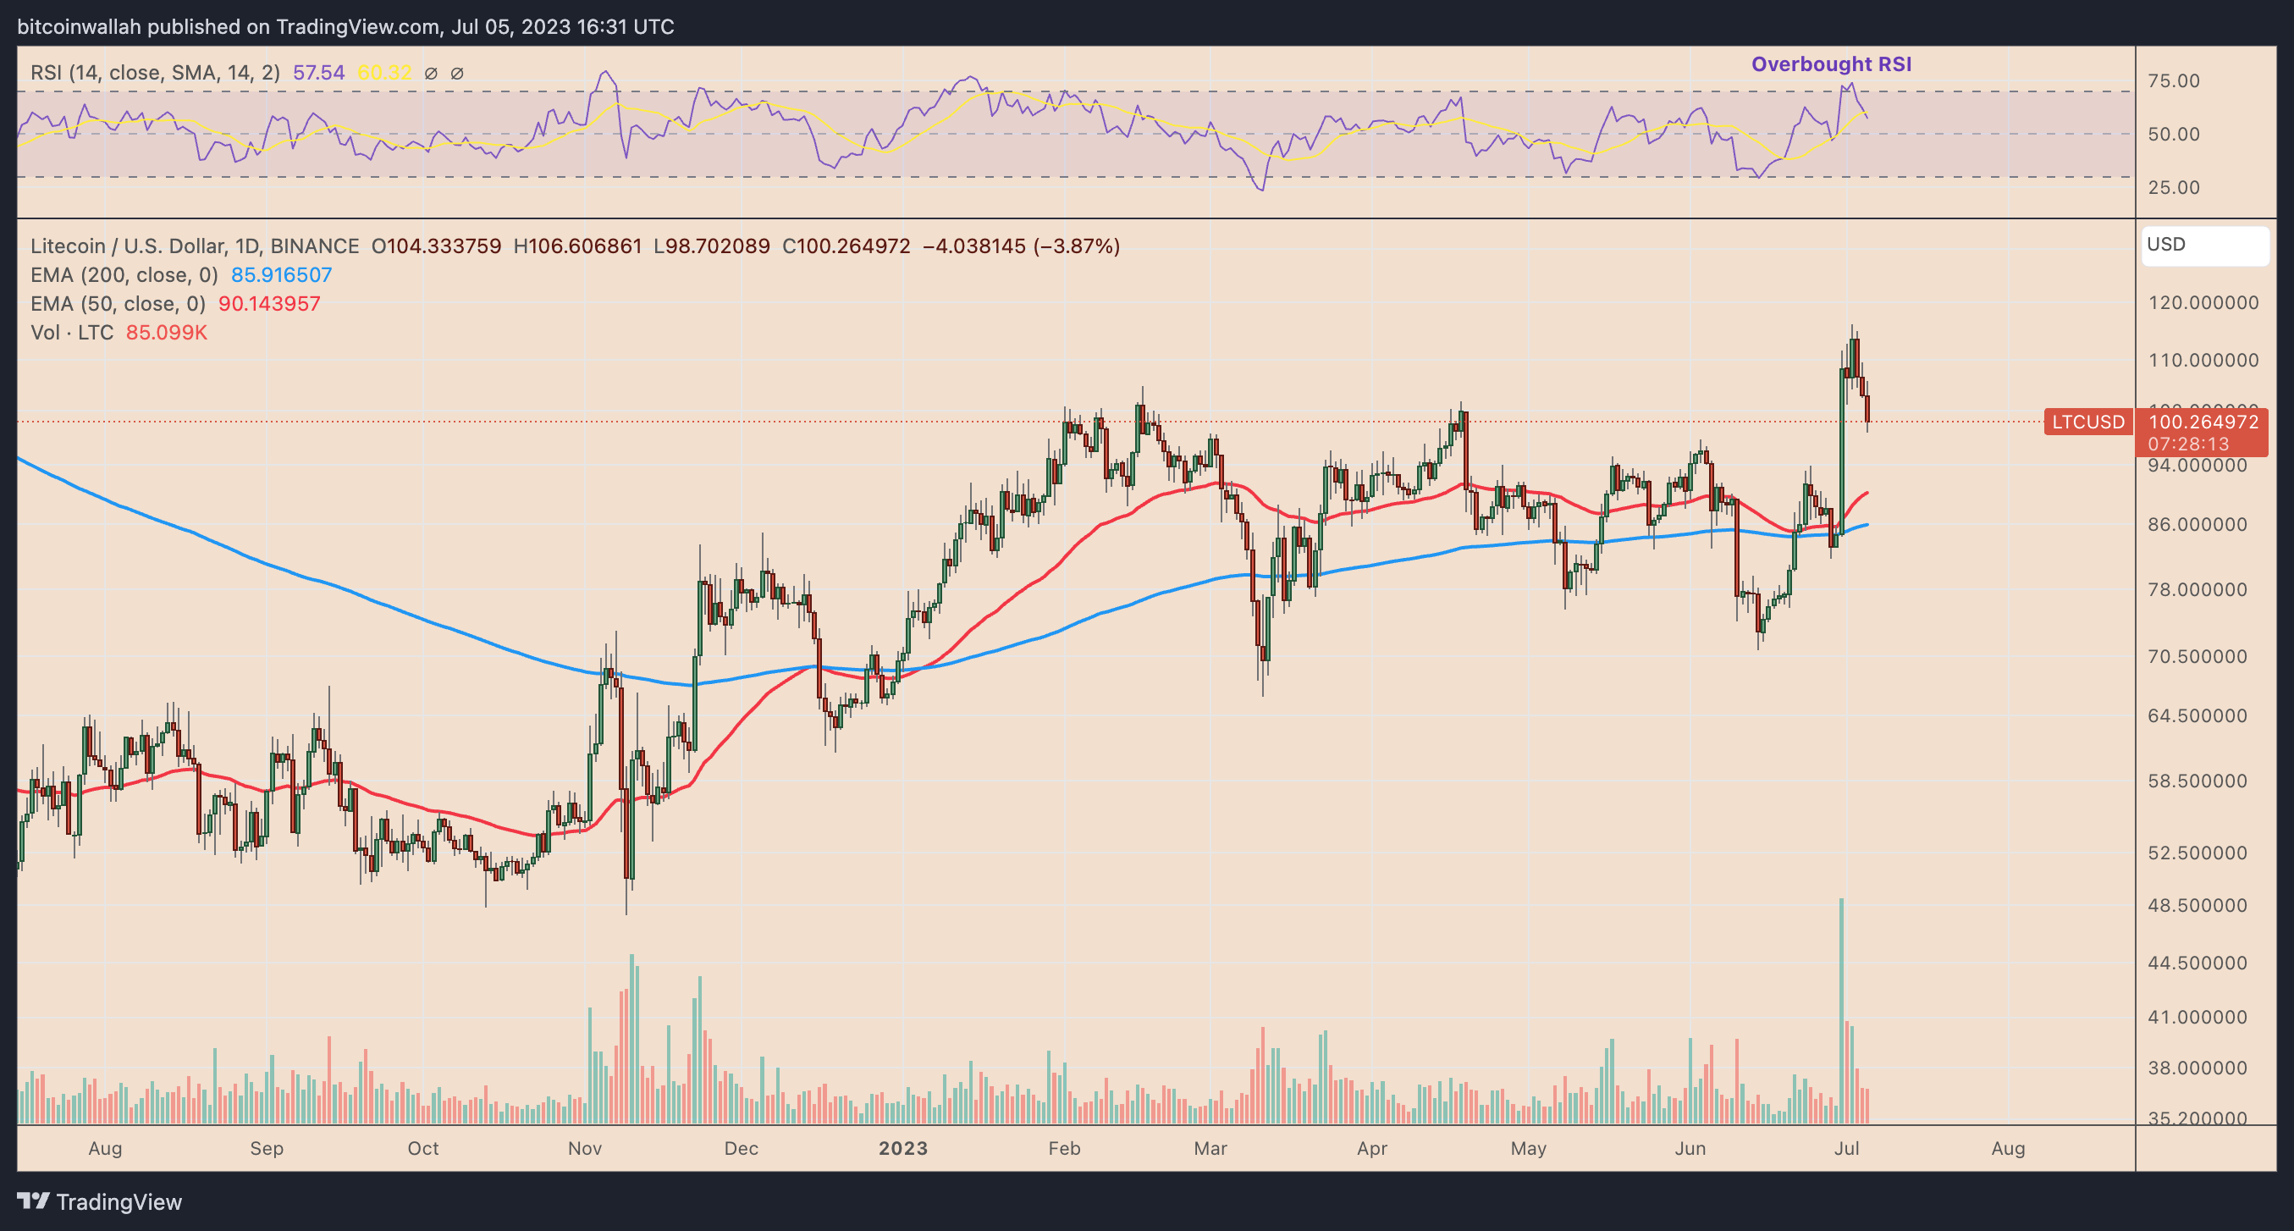Image resolution: width=2294 pixels, height=1231 pixels.
Task: Click the second ∅ symbol in RSI legend
Action: pos(457,73)
